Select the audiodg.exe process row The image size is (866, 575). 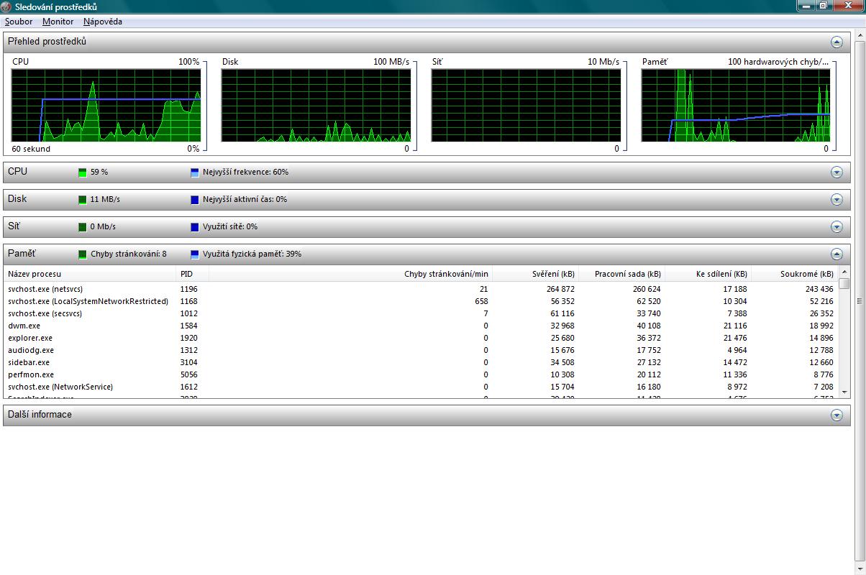[x=421, y=350]
